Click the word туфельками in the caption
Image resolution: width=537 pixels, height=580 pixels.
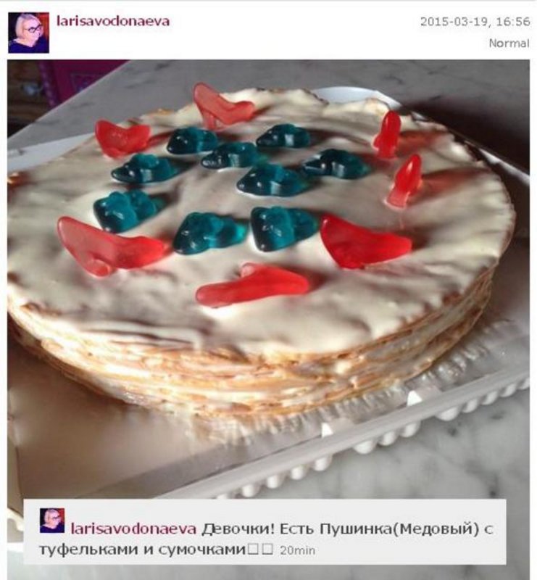[x=89, y=550]
